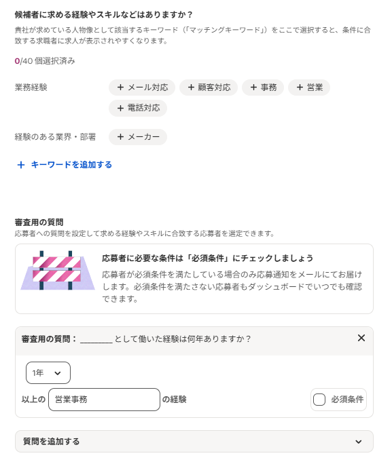Check the 必須条件 checkbox
The image size is (392, 462).
[319, 400]
